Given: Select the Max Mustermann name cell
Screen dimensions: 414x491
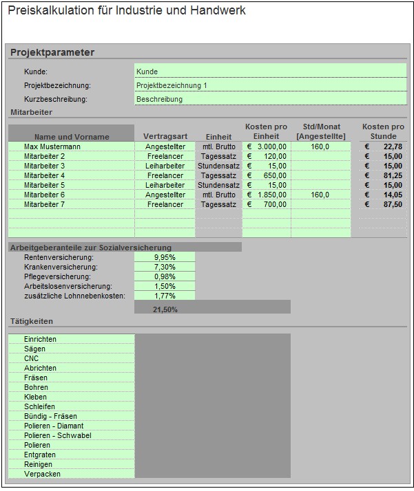Looking at the screenshot, I should pos(71,146).
